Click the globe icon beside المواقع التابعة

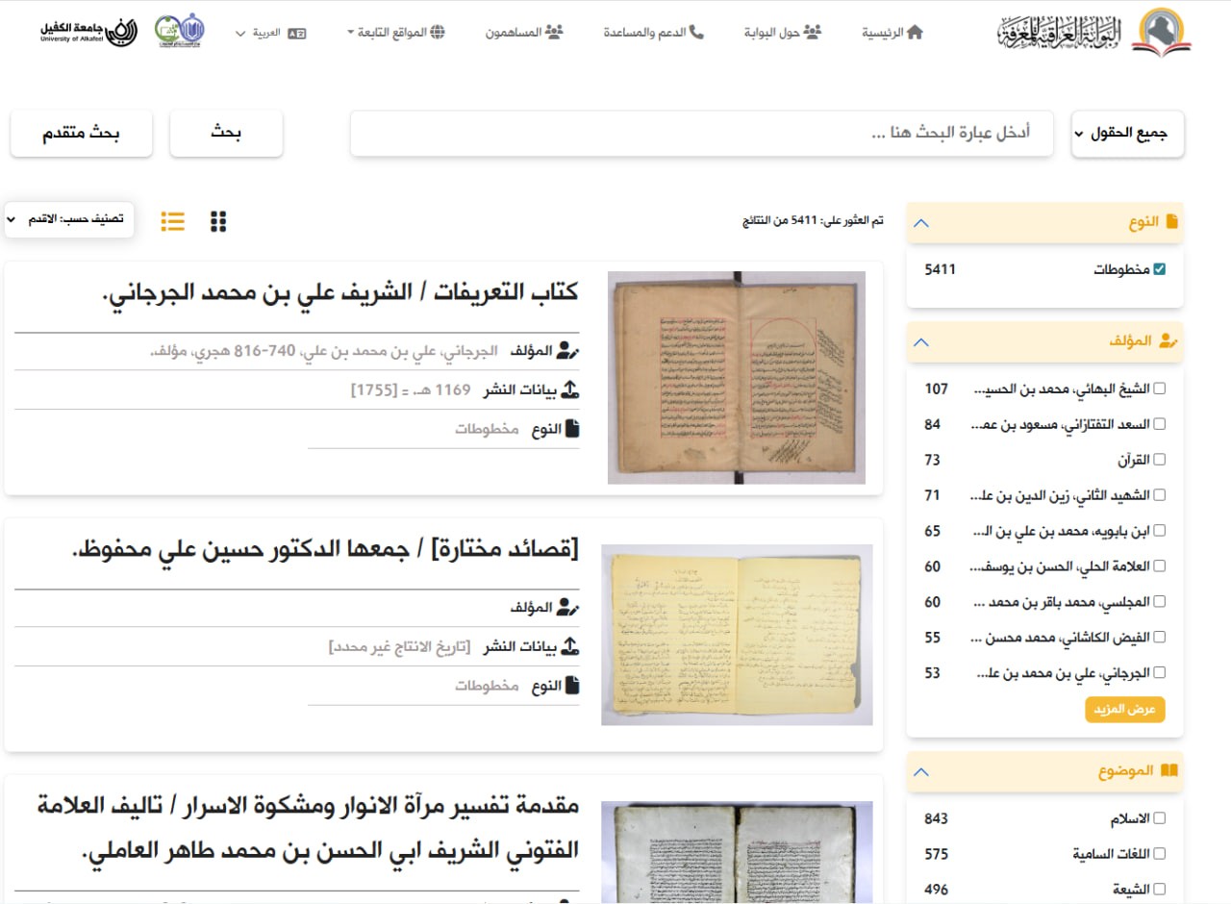[x=438, y=33]
